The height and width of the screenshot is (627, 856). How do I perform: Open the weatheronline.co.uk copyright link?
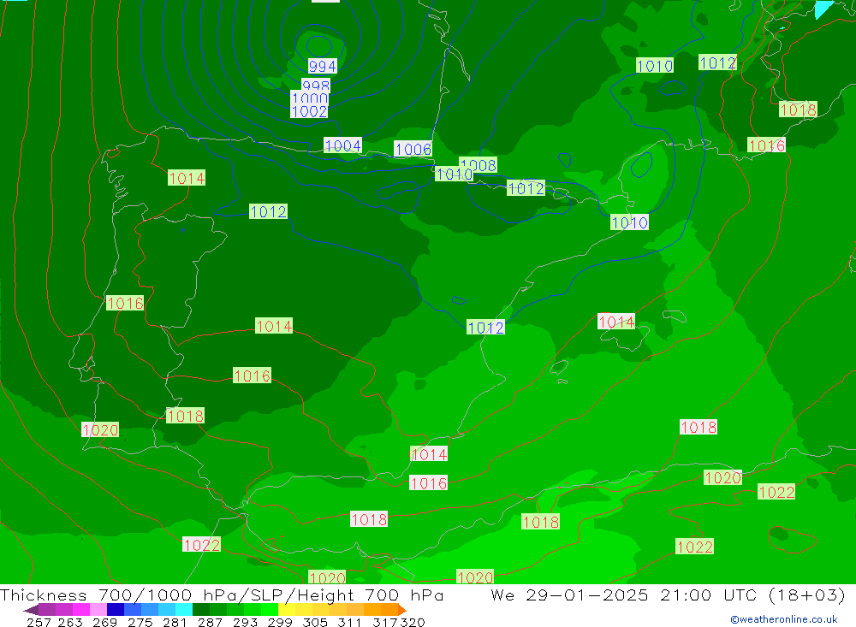point(784,619)
